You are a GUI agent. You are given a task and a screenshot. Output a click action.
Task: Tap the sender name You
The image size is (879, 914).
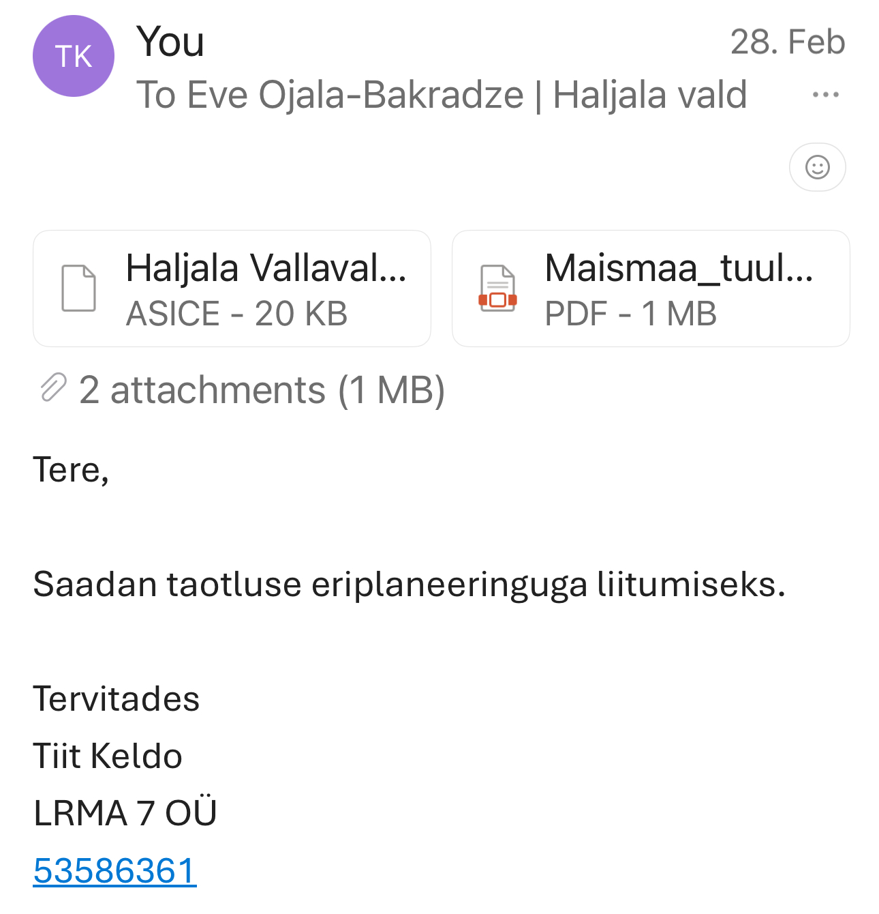click(x=170, y=42)
